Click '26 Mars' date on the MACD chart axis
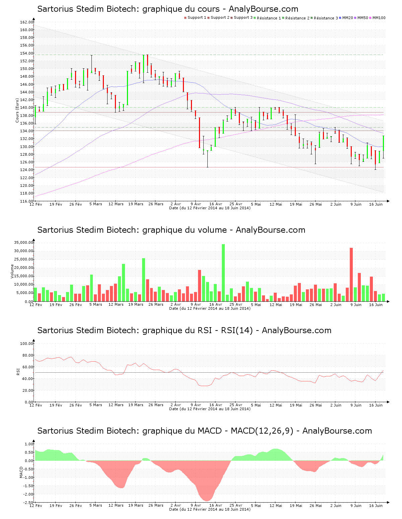Image resolution: width=402 pixels, height=519 pixels. pyautogui.click(x=156, y=506)
